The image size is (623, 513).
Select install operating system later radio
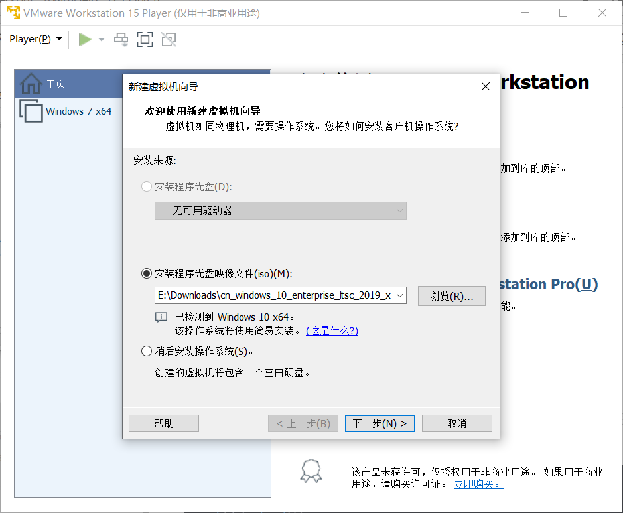[147, 351]
